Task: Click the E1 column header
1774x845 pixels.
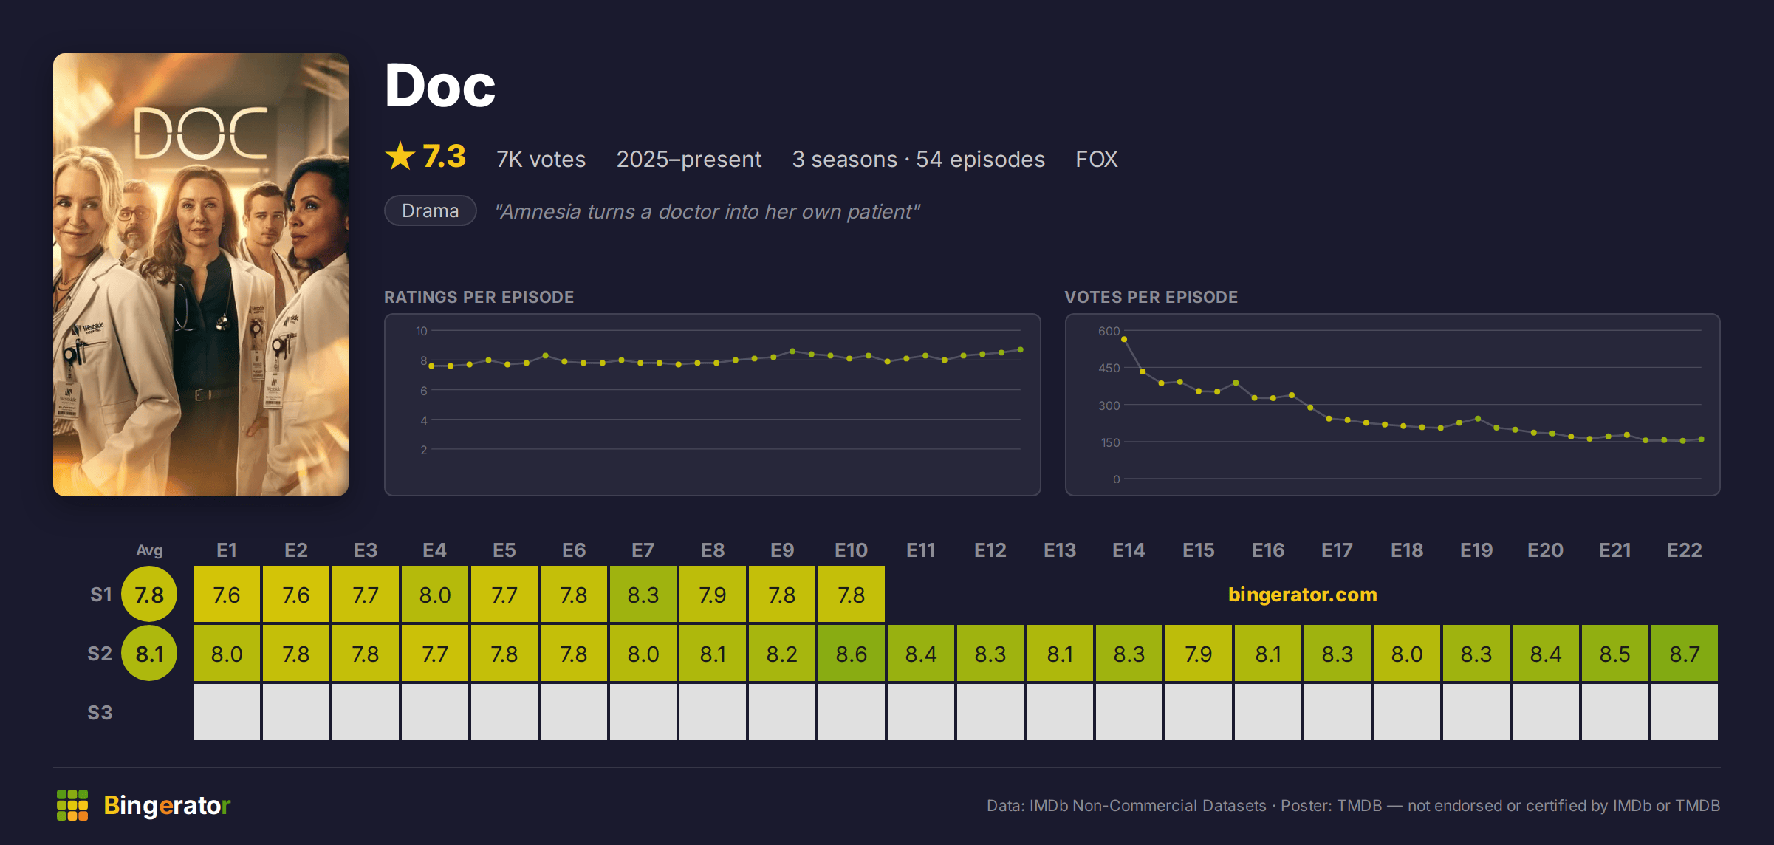Action: point(227,550)
